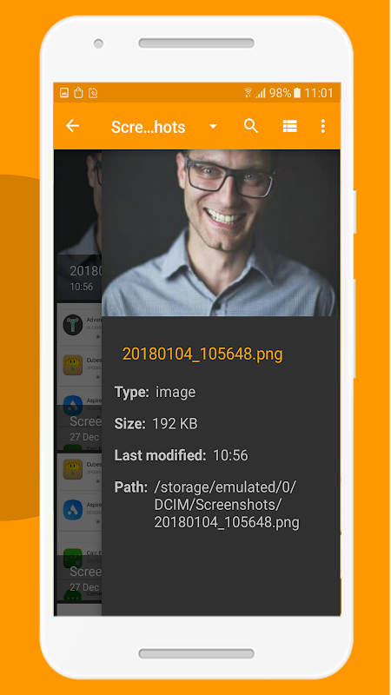The image size is (391, 695).
Task: Open the three-dot overflow menu
Action: (x=322, y=126)
